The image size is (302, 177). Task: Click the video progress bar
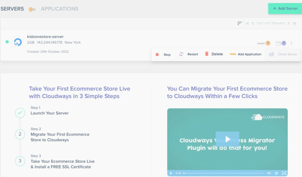click(223, 173)
